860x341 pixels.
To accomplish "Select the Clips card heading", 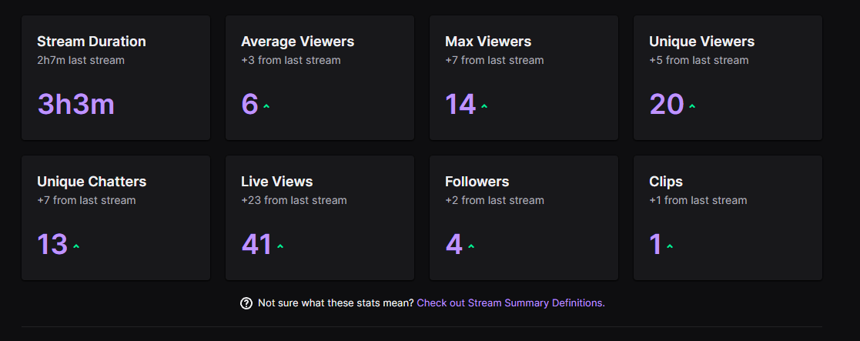I will coord(666,182).
